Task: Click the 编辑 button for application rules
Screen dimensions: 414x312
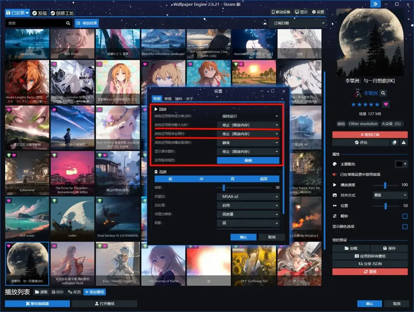Action: click(x=248, y=161)
